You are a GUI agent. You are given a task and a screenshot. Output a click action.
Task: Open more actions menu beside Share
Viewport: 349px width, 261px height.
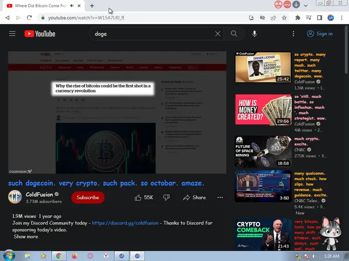(x=220, y=197)
